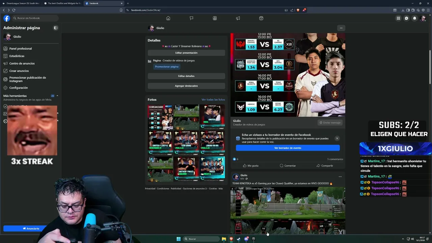
Task: Collapse Más herramientas section
Action: pyautogui.click(x=57, y=96)
